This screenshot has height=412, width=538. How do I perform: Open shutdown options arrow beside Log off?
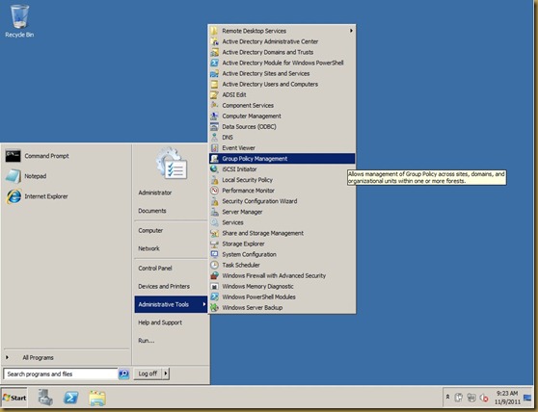pos(166,373)
